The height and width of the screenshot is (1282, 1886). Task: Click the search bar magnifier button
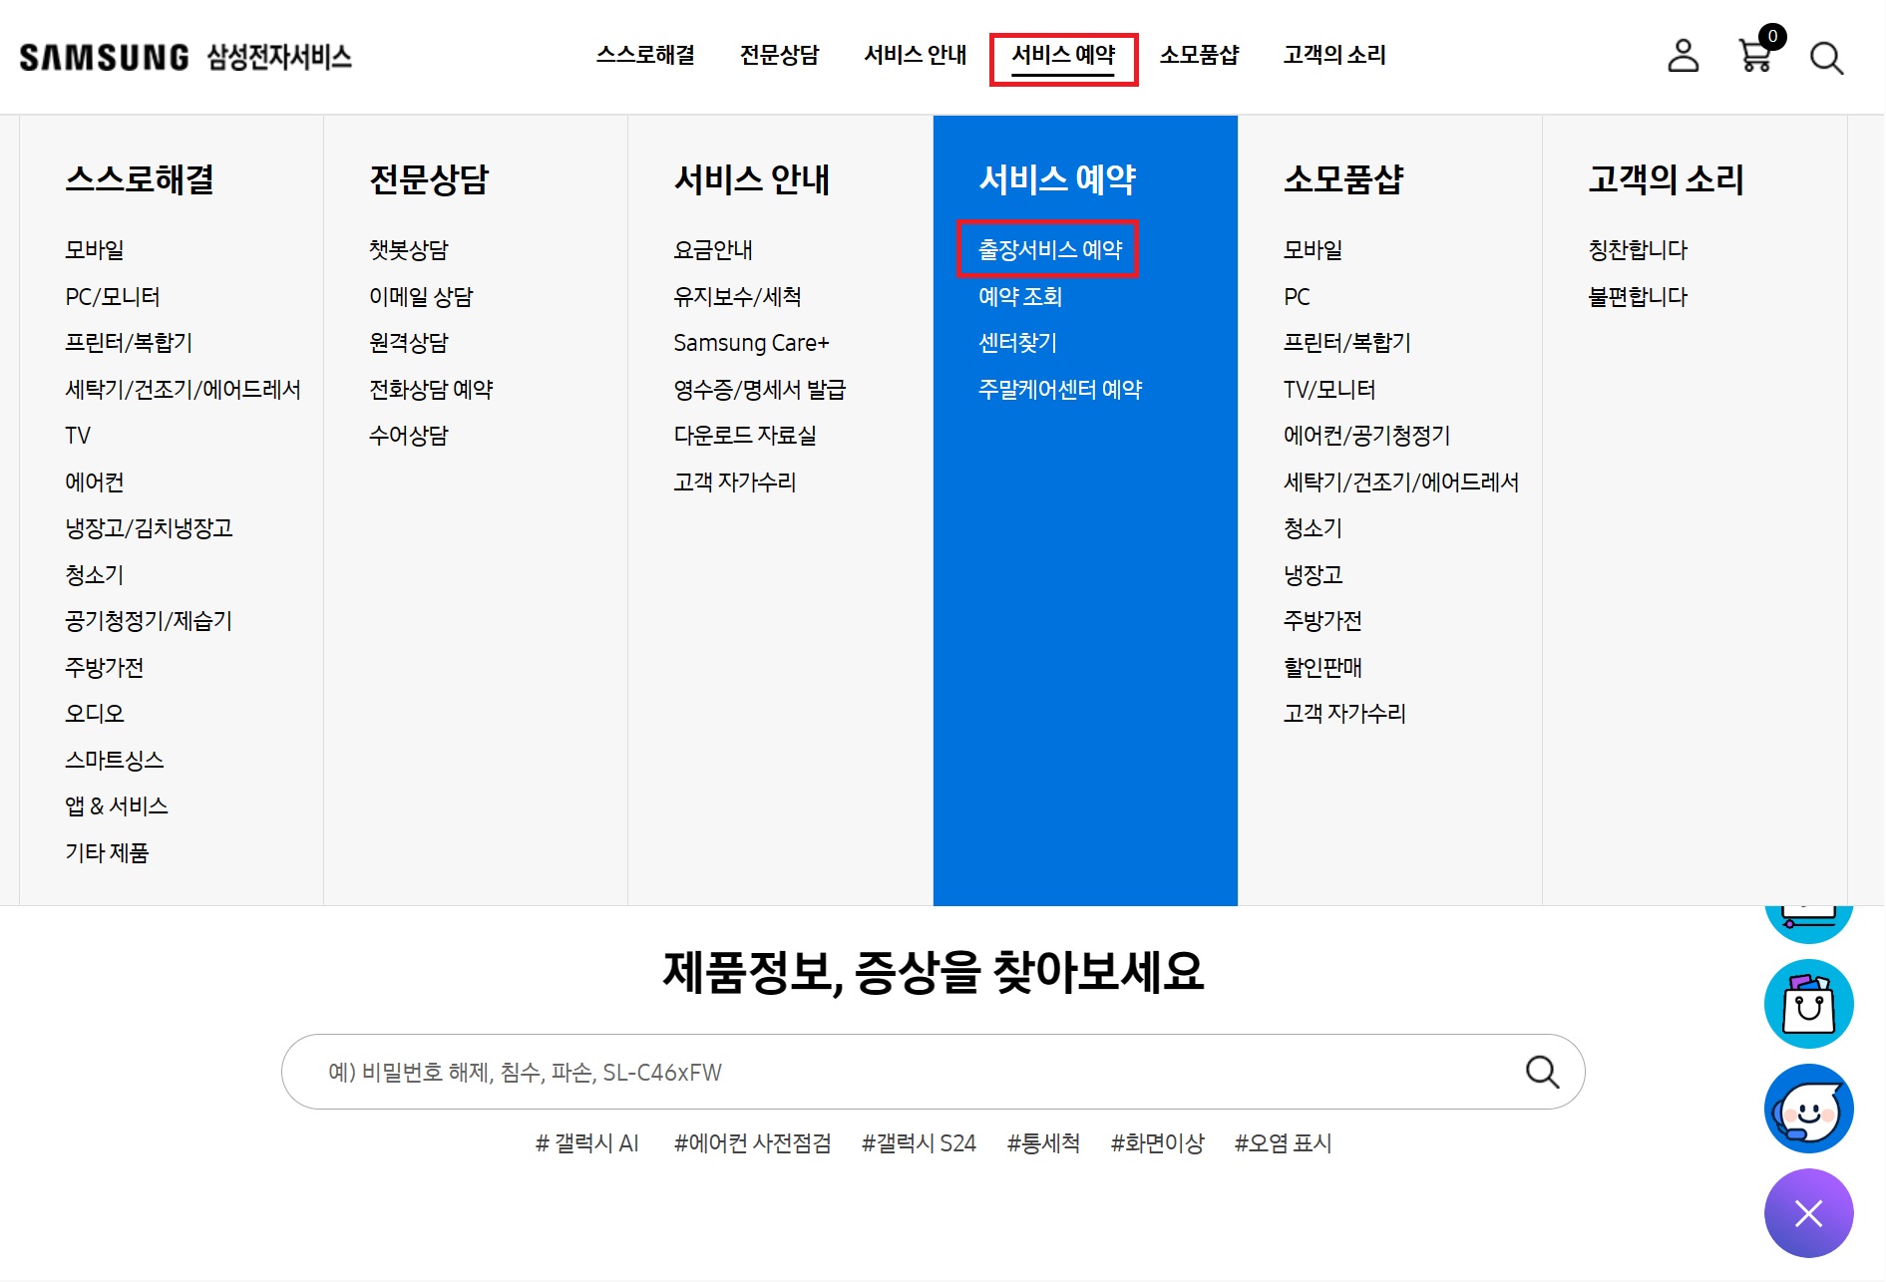1542,1072
